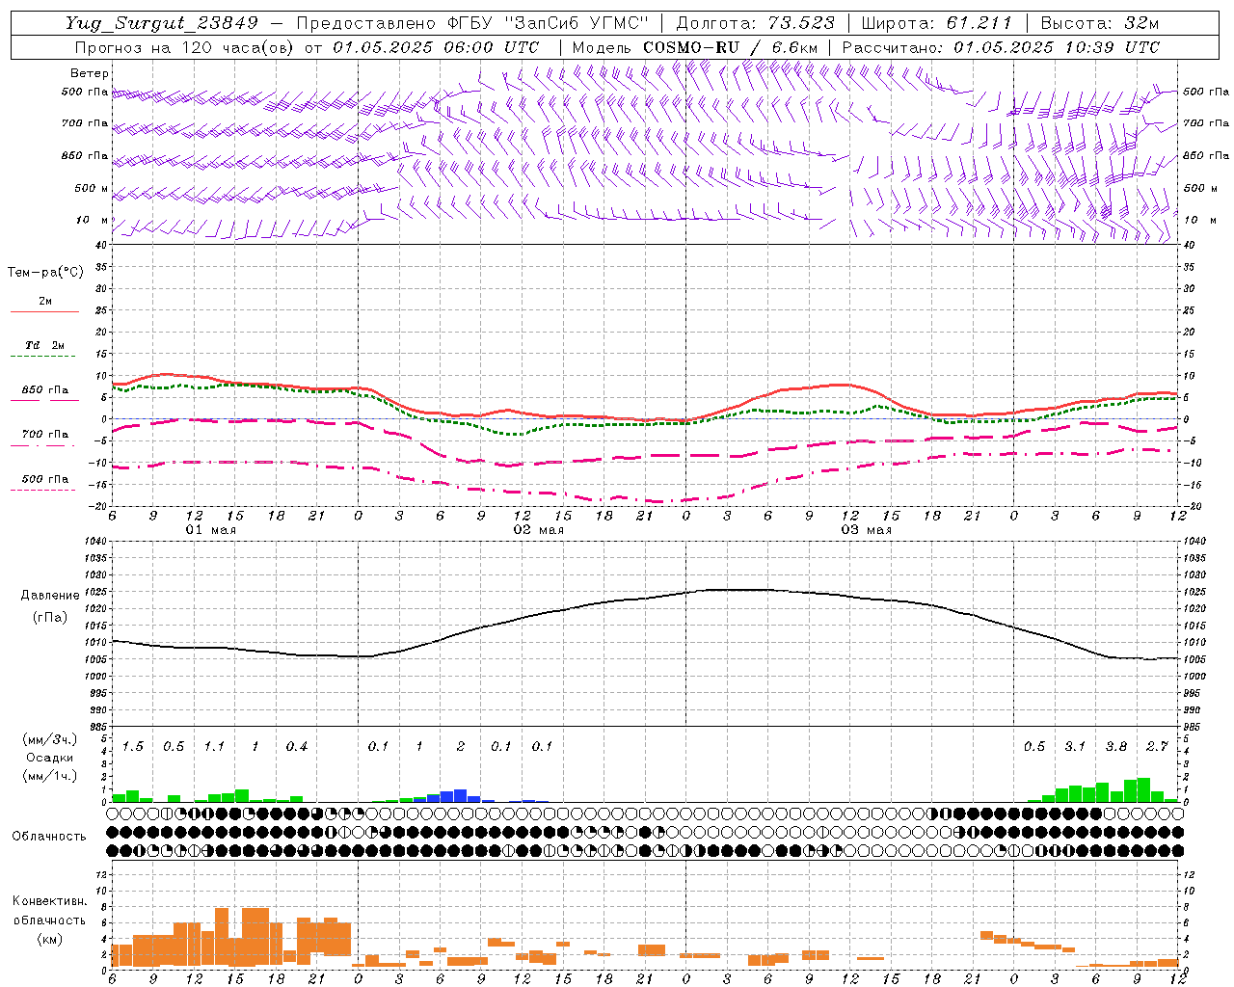The width and height of the screenshot is (1234, 987).
Task: Click the 700 гПа temperature legend entry
Action: click(x=44, y=434)
